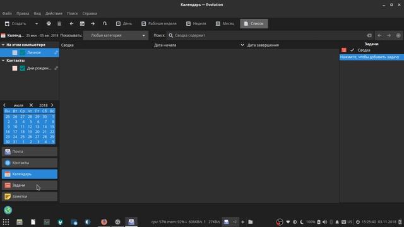Viewport: 404px width, 227px height.
Task: Collapse the Контакты group
Action: pyautogui.click(x=3, y=61)
